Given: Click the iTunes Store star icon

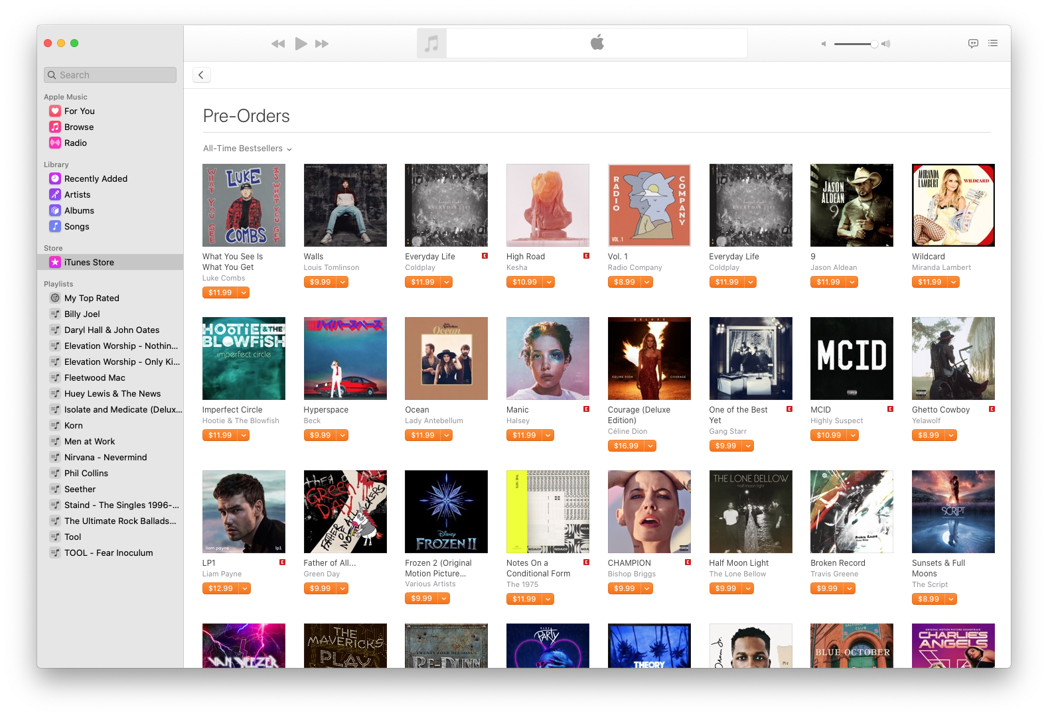Looking at the screenshot, I should 55,263.
